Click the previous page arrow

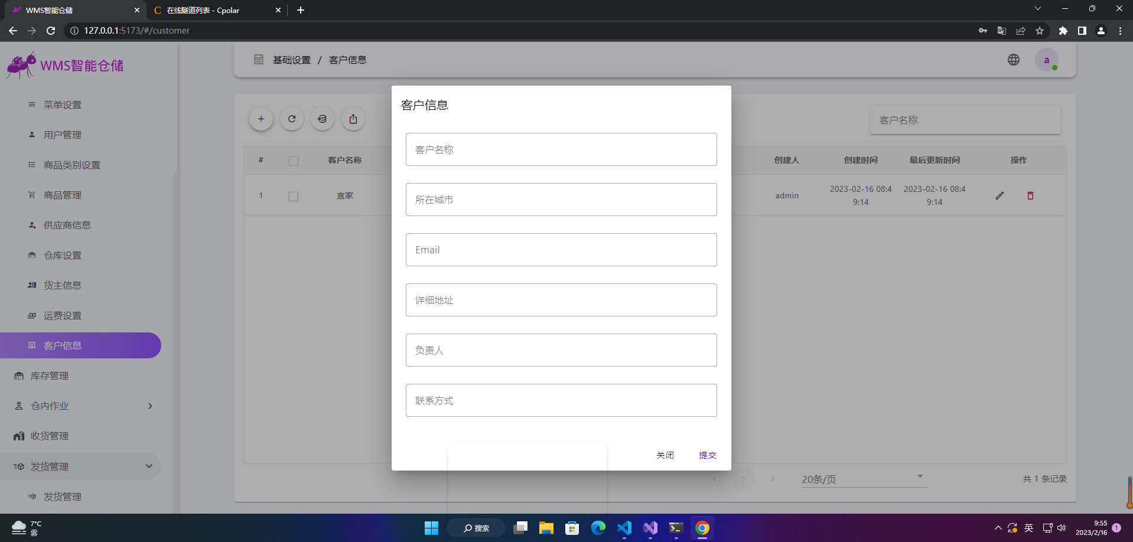pyautogui.click(x=715, y=479)
